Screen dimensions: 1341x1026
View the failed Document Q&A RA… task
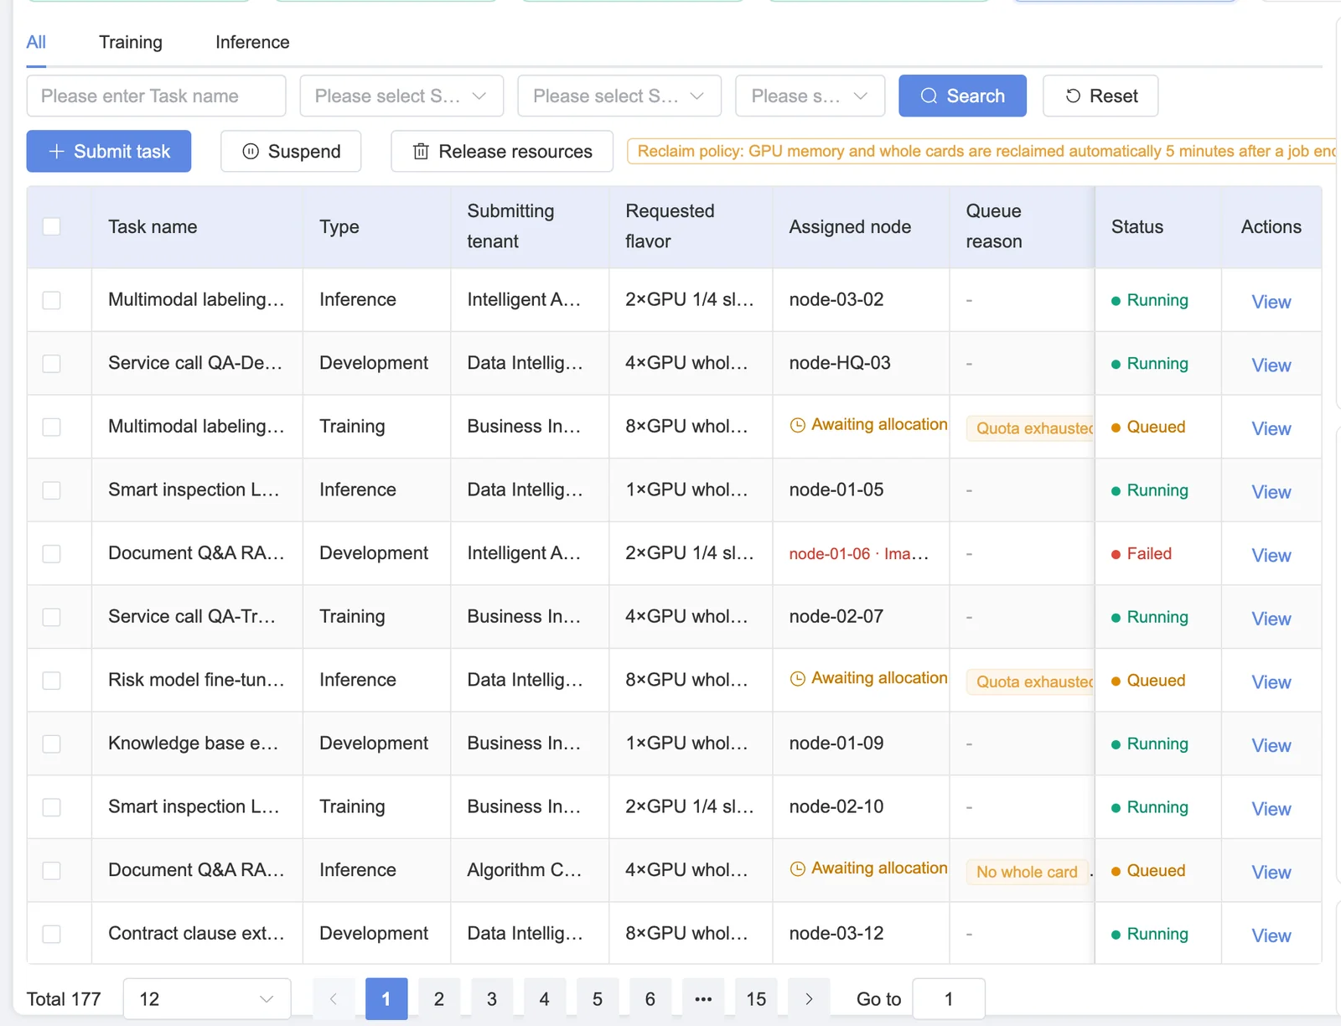tap(1271, 556)
